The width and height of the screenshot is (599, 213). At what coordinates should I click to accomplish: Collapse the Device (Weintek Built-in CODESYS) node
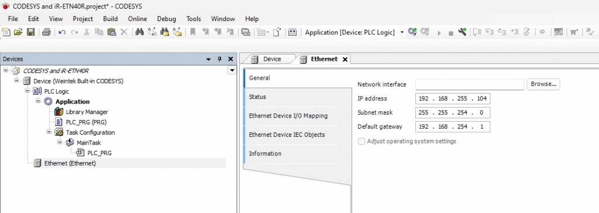point(16,81)
